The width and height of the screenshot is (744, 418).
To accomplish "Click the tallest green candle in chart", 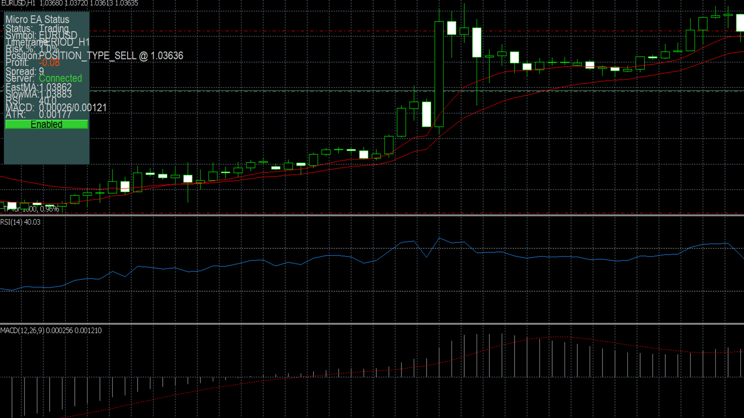I will point(439,74).
